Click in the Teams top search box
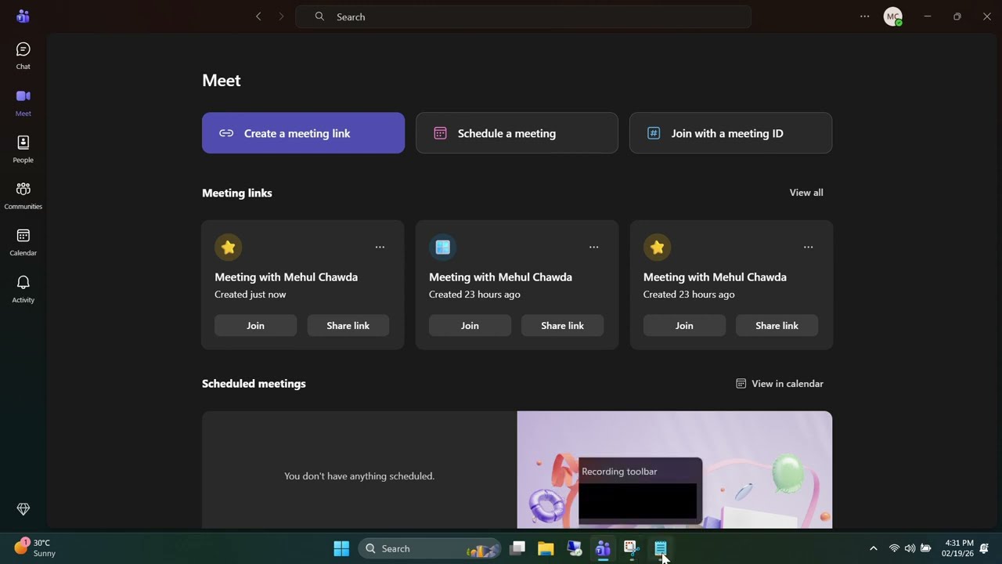1002x564 pixels. pyautogui.click(x=523, y=16)
